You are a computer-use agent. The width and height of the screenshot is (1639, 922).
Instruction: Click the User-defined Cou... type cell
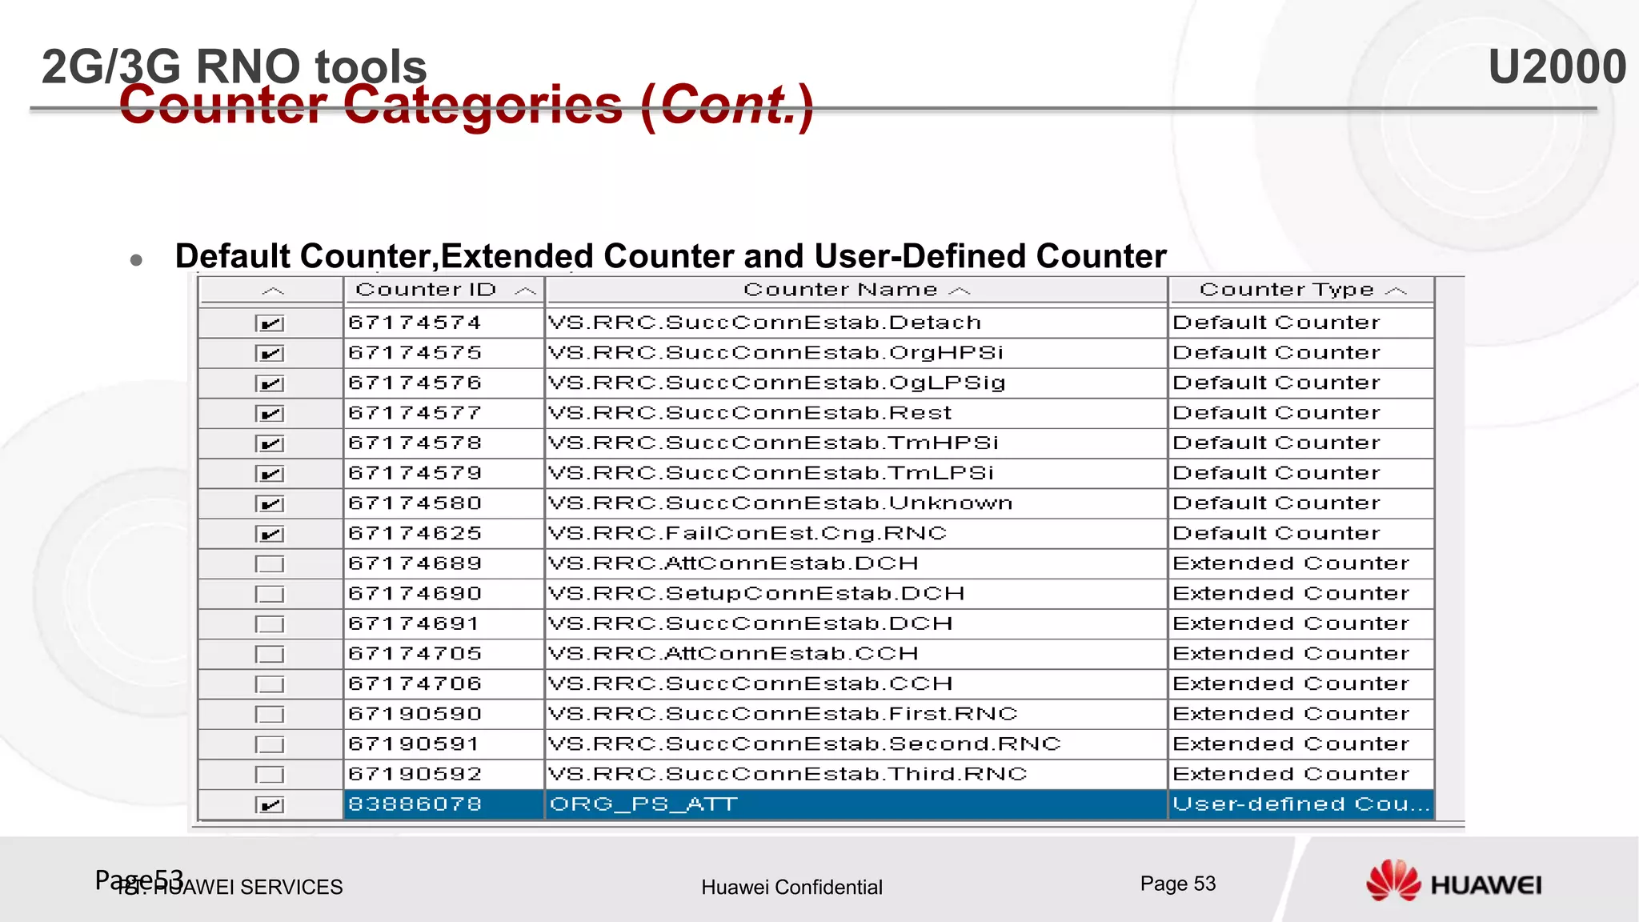1302,804
